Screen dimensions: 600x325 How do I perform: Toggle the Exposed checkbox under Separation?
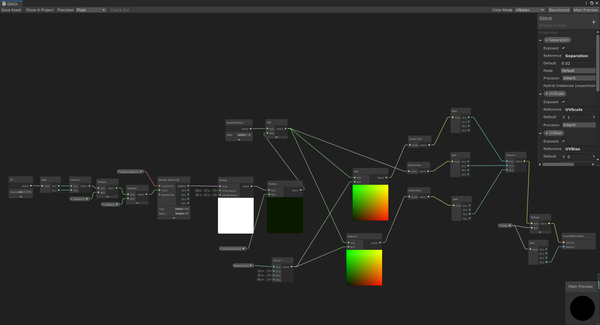[x=563, y=48]
